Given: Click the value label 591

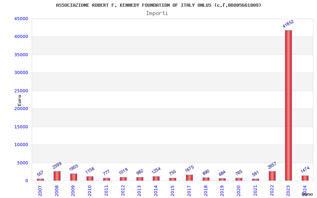Looking at the screenshot, I should pyautogui.click(x=255, y=173).
